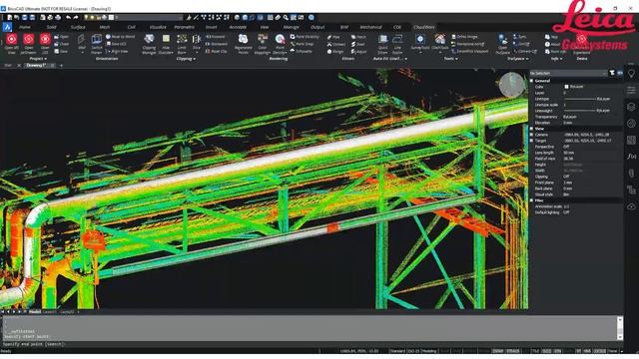Click the Pipe fitter button
Viewport: 639px width, 359px height.
tap(333, 37)
